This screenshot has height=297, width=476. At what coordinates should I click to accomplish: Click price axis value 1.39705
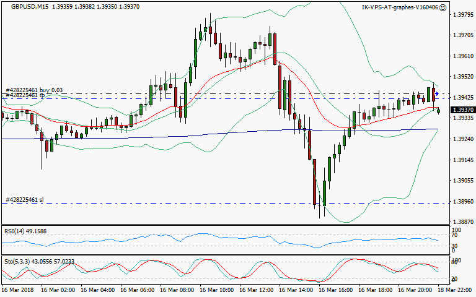pos(463,35)
